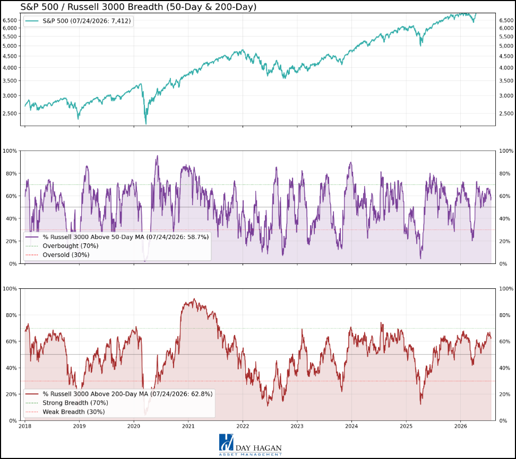Click the 3,000 label on the left S&P axis
516x459 pixels.
click(x=10, y=95)
